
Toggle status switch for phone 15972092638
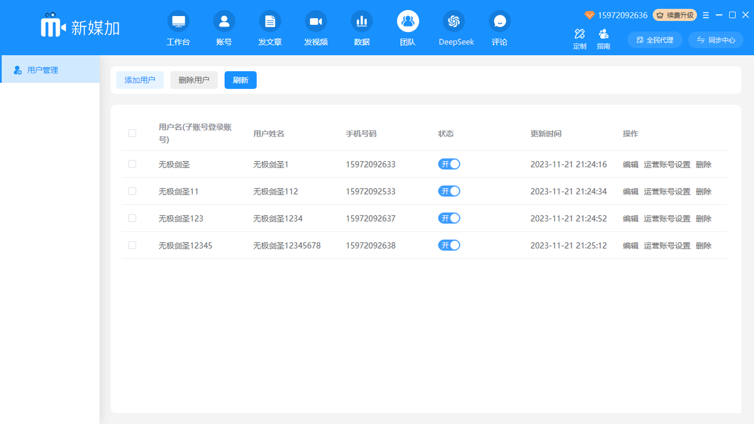(449, 245)
